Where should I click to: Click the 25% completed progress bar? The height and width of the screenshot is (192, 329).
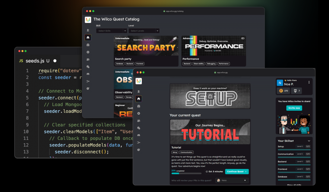click(186, 173)
